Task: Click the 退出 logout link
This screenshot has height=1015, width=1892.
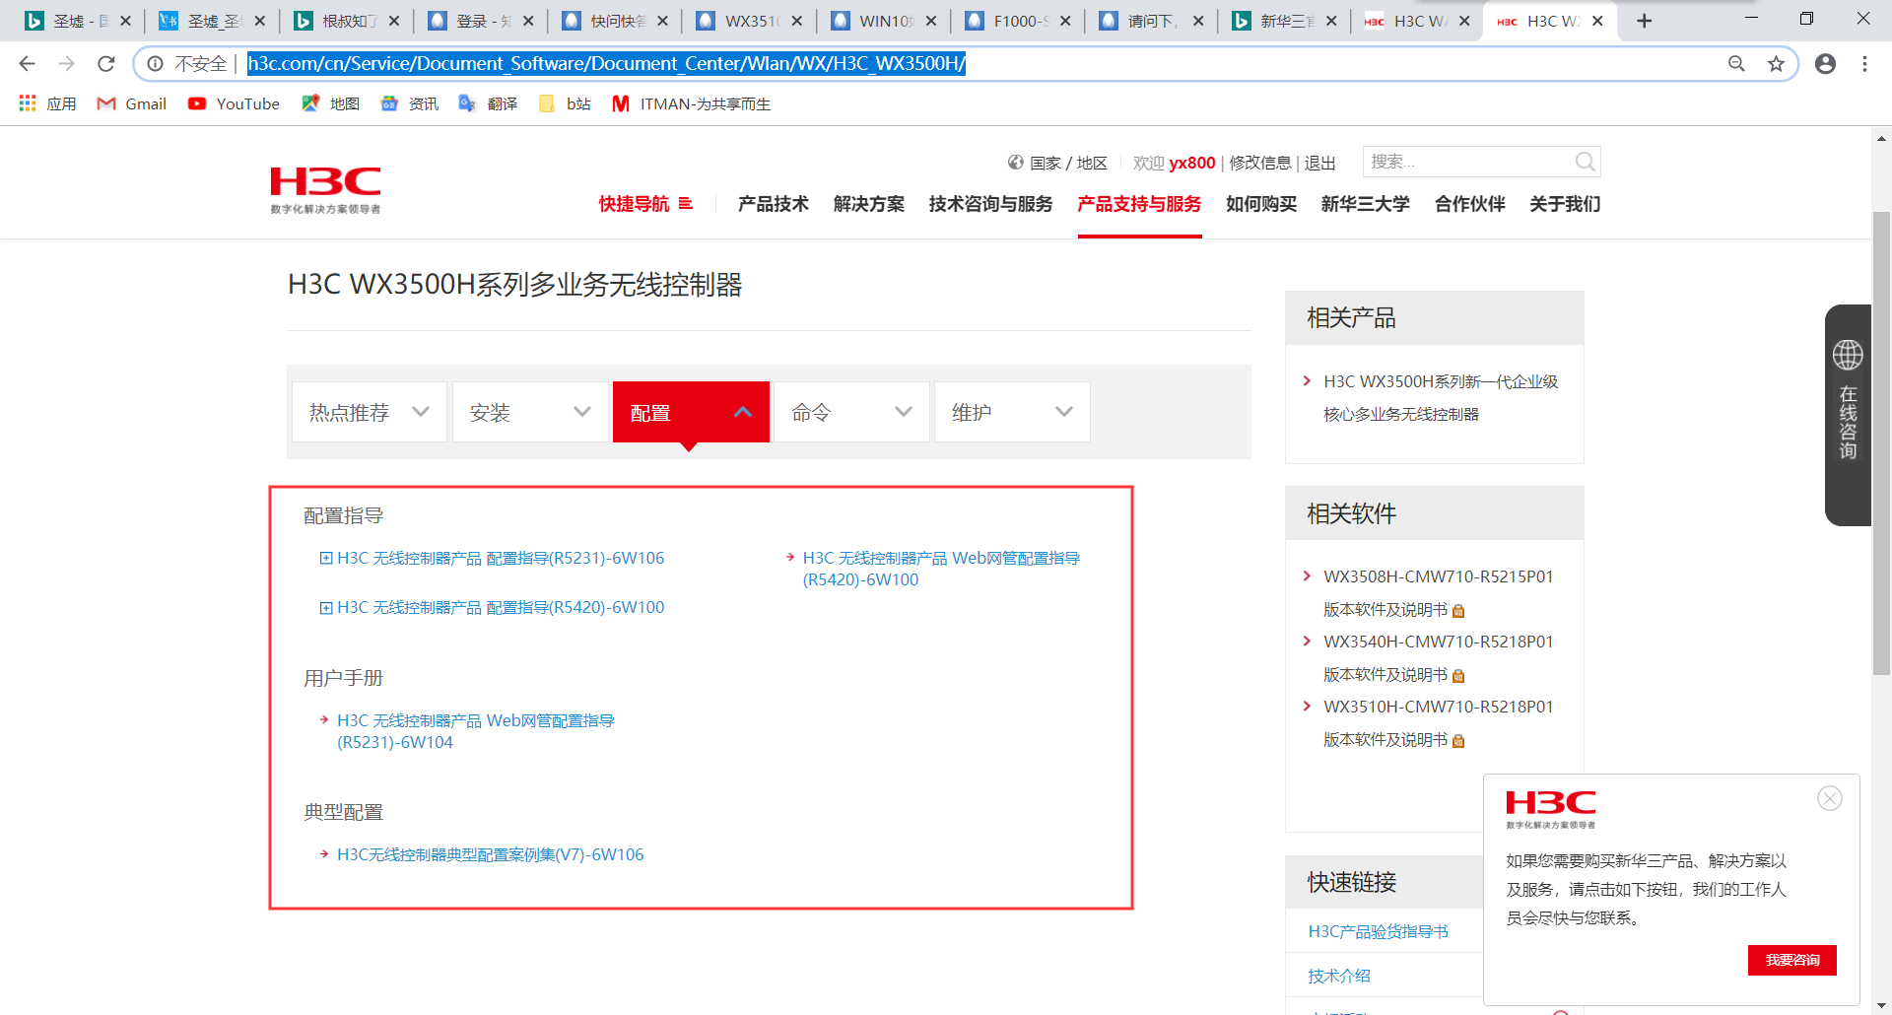Action: [1320, 163]
